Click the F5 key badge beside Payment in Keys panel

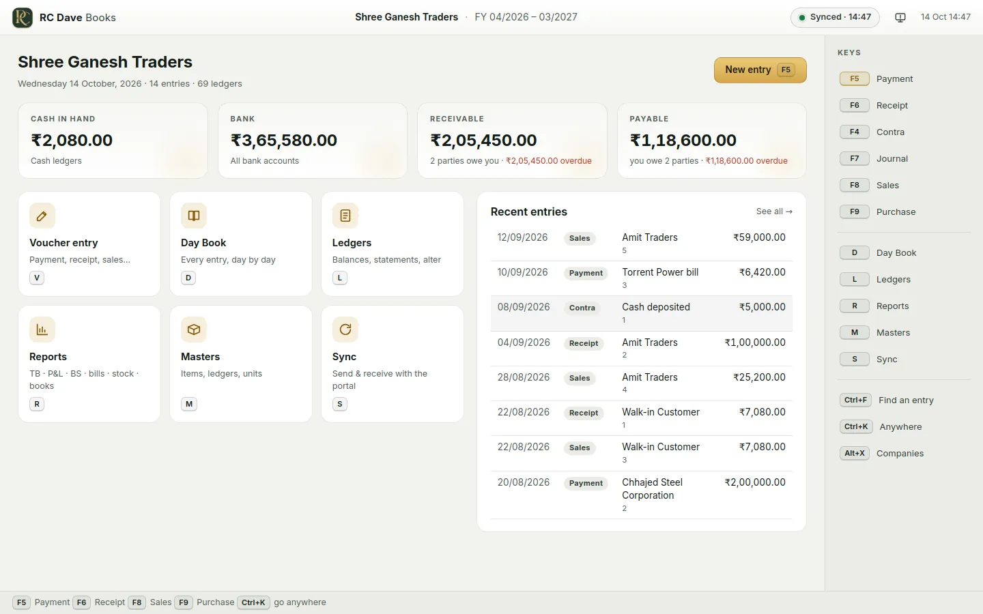[x=855, y=79]
